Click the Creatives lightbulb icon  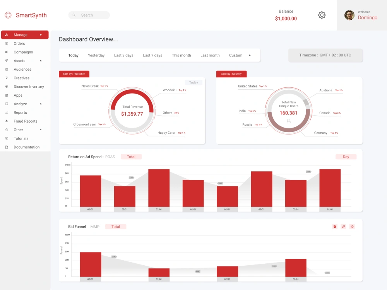click(7, 78)
